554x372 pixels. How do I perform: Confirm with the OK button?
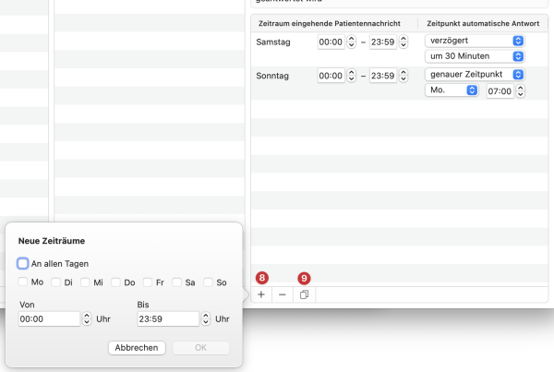click(x=201, y=348)
